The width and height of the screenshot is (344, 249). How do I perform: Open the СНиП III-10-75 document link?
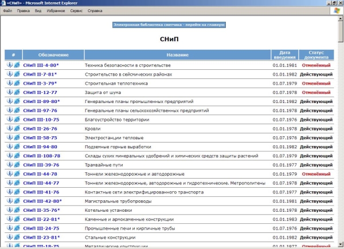point(41,120)
